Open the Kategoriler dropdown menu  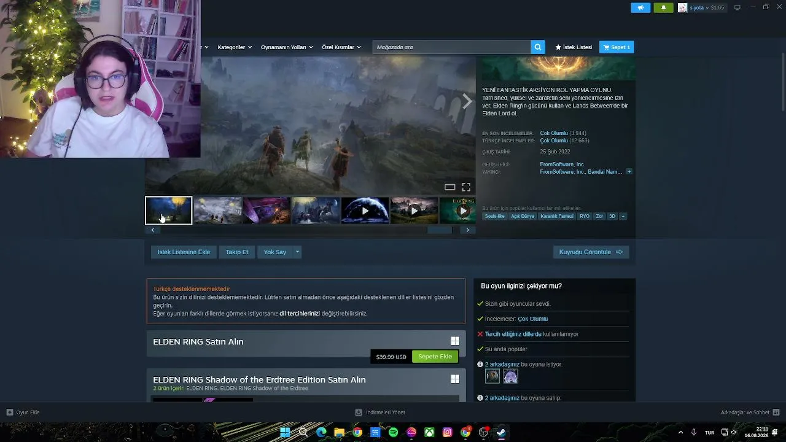234,47
